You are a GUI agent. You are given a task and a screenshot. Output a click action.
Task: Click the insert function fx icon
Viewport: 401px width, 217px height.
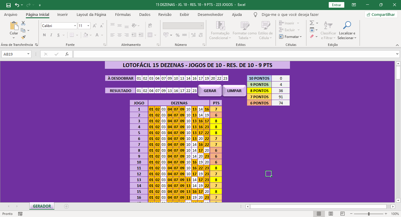point(67,54)
